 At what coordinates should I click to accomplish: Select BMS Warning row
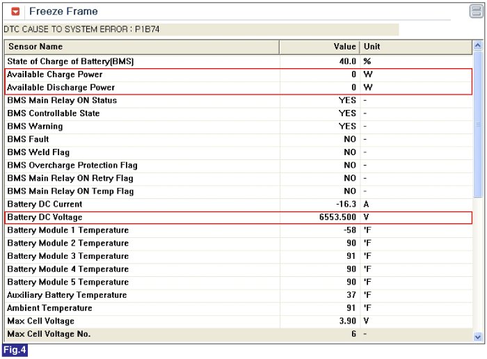239,127
